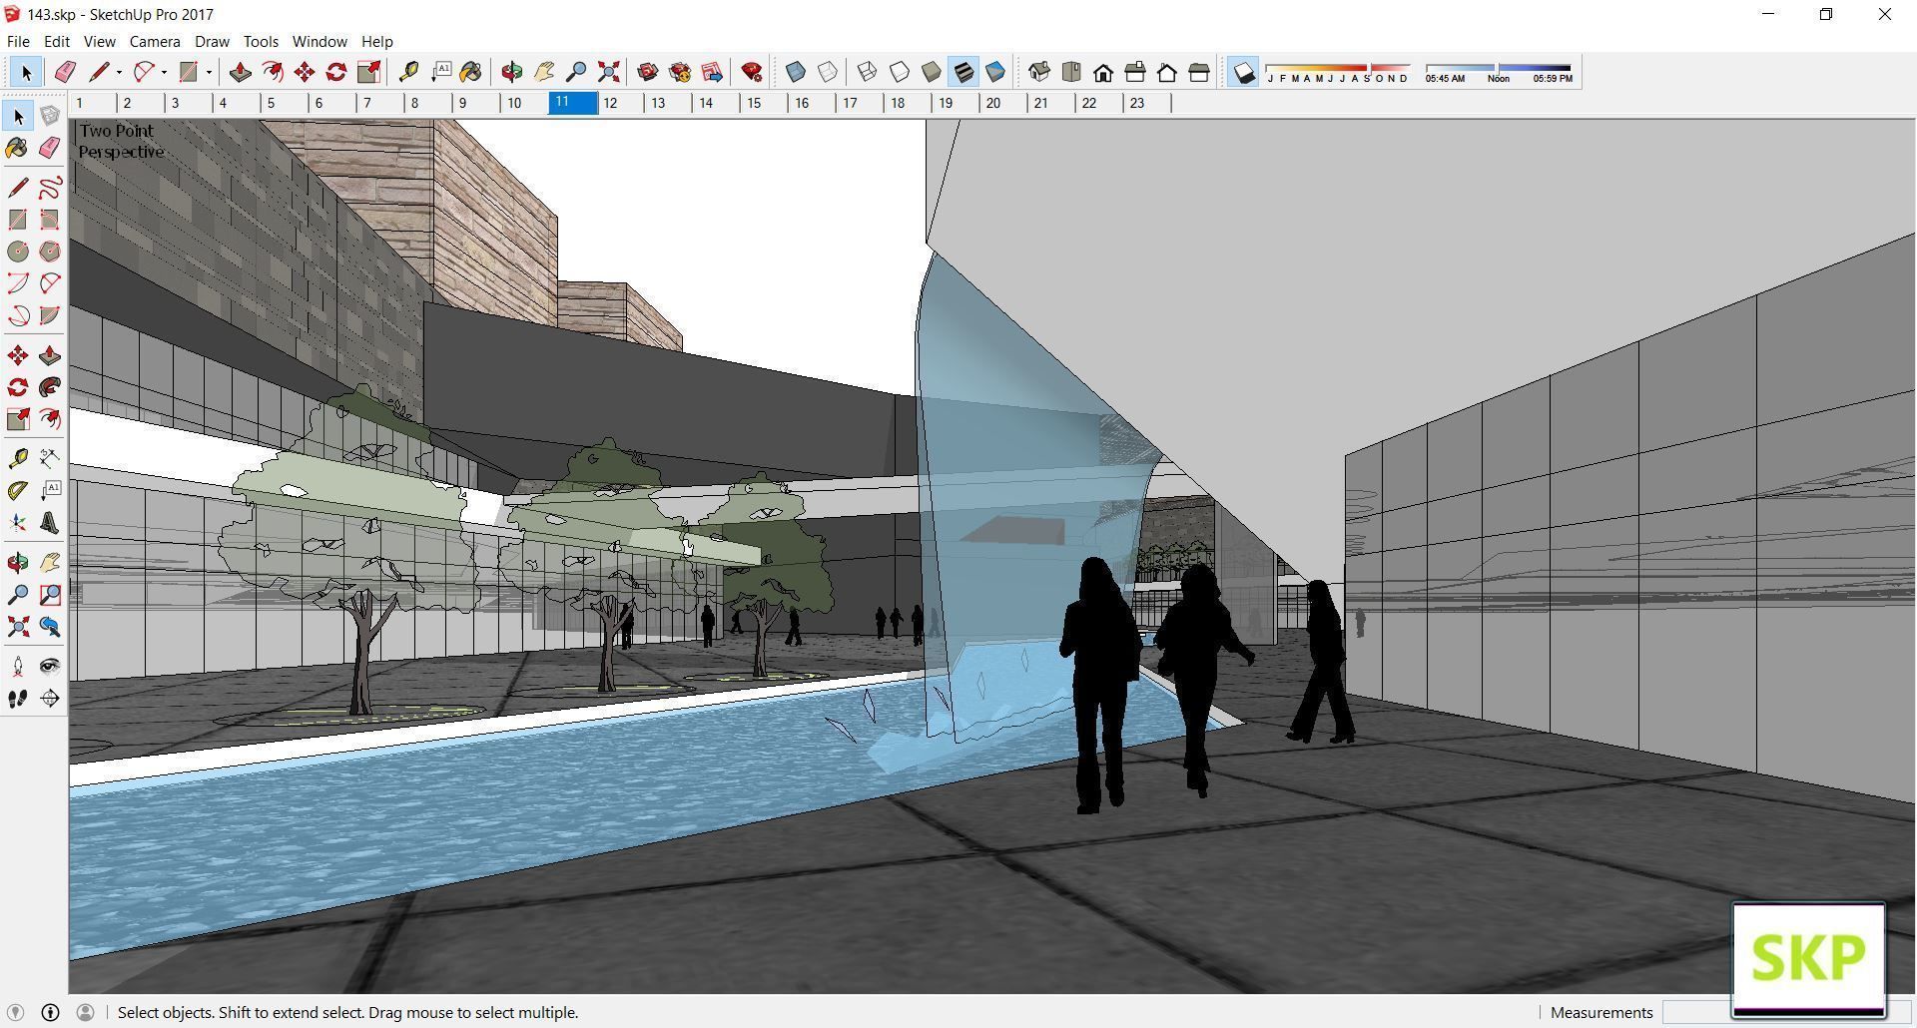This screenshot has height=1028, width=1917.
Task: Expand Arc tool dropdown arrow
Action: coord(164,72)
